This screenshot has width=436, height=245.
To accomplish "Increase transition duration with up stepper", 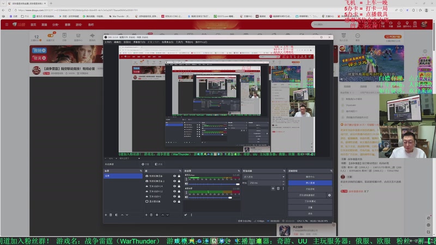I will (x=283, y=182).
